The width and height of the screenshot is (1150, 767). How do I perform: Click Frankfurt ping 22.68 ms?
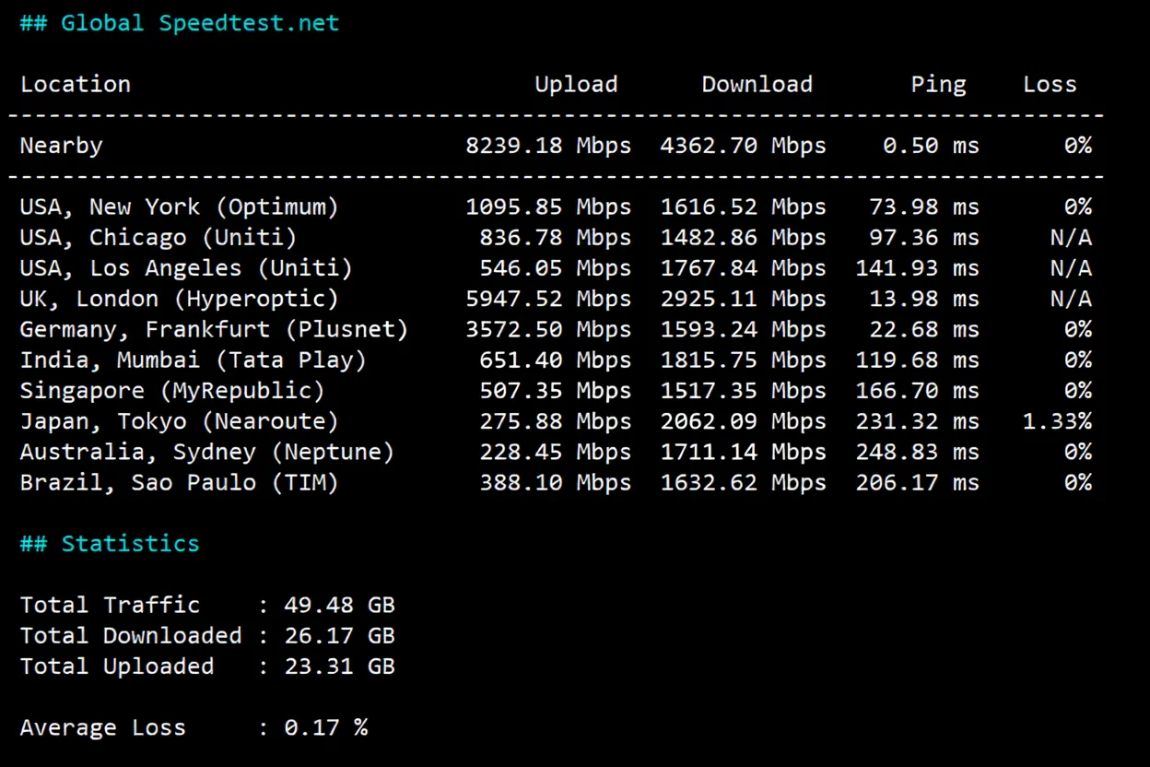click(x=924, y=330)
